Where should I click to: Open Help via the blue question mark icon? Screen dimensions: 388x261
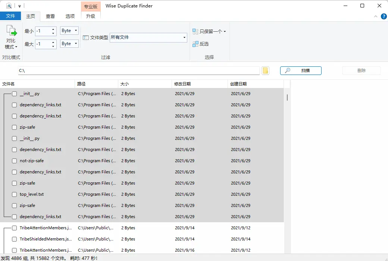tap(384, 16)
